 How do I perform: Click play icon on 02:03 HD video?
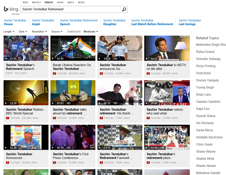(53, 103)
